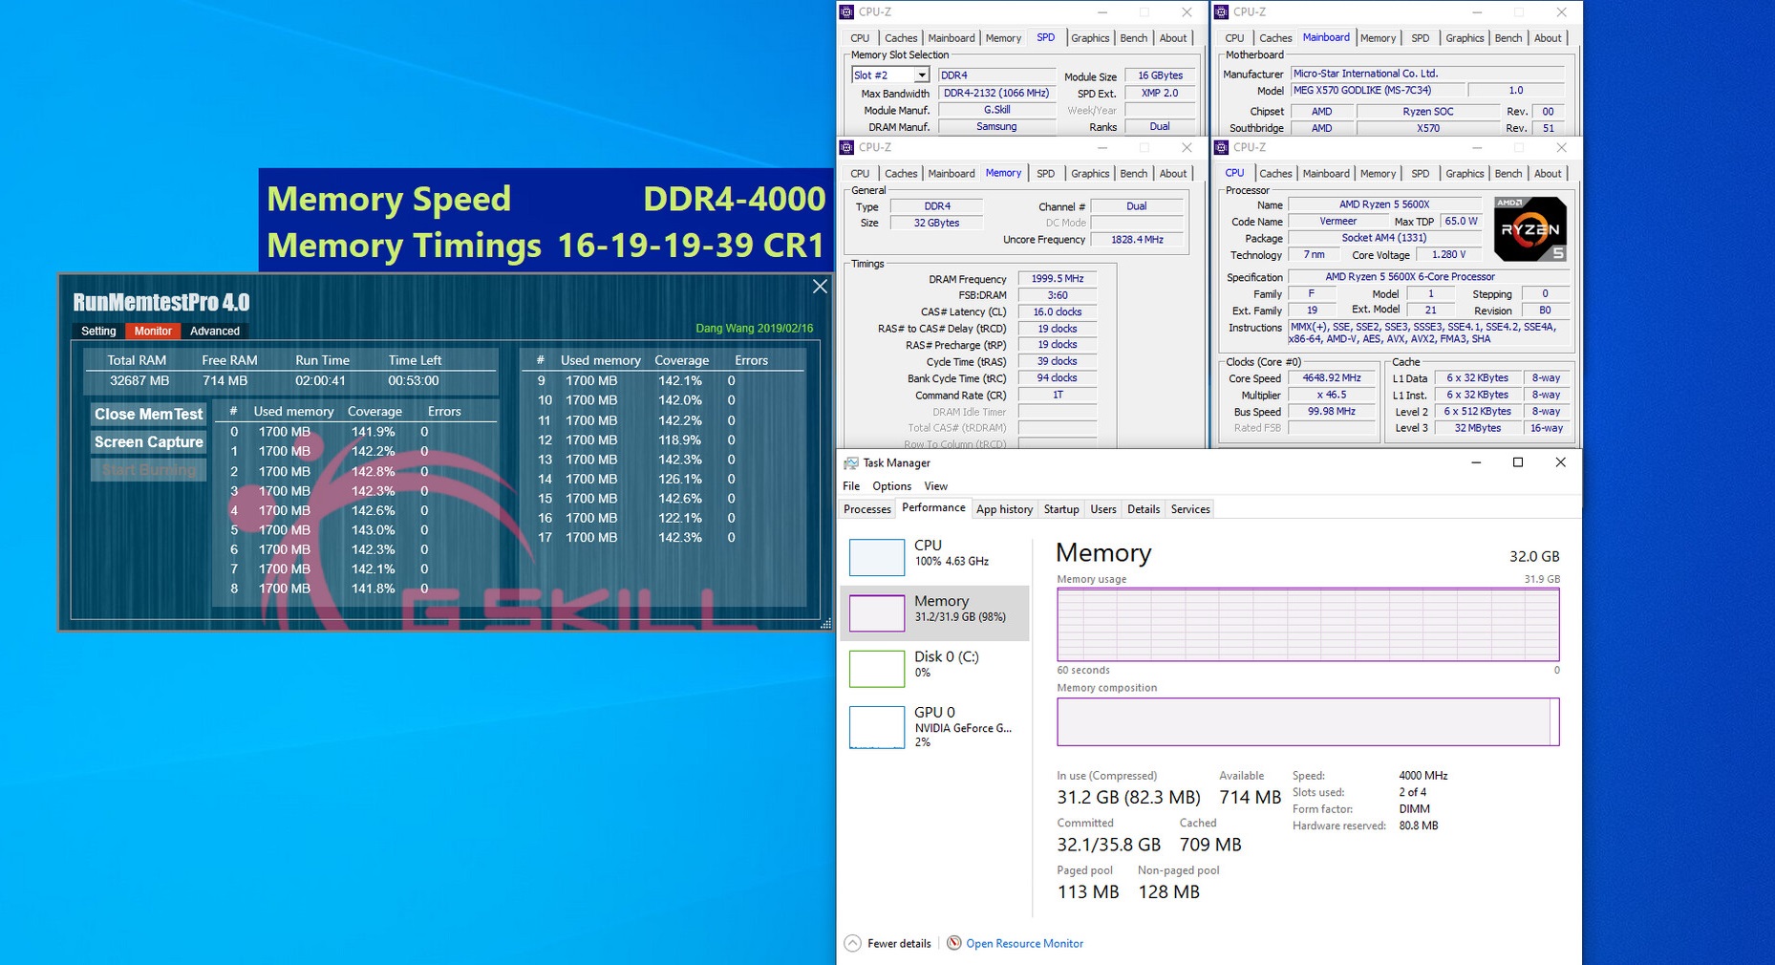Click the DRAM Frequency 1999.5 MHz field
The image size is (1775, 965).
[x=1058, y=279]
